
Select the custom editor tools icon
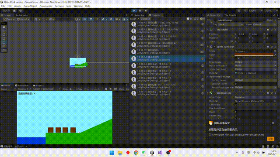pos(4,51)
